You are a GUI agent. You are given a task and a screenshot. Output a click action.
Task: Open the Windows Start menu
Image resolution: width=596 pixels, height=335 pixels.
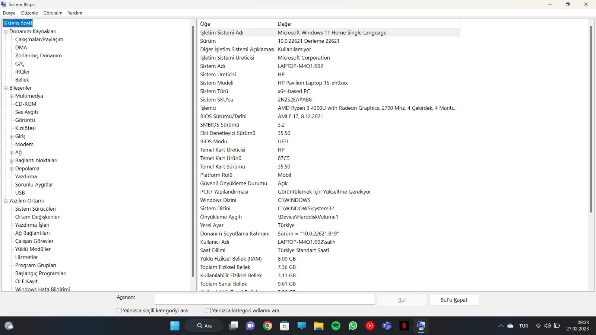coord(175,326)
